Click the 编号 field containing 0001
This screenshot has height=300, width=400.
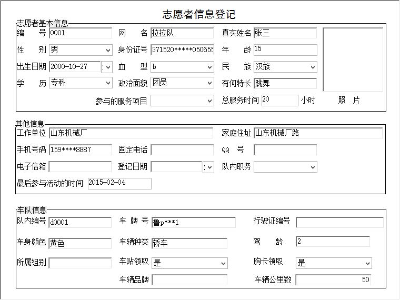click(x=81, y=33)
